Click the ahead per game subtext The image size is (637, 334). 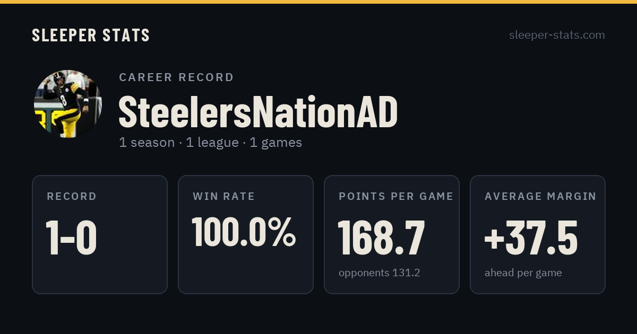[523, 273]
